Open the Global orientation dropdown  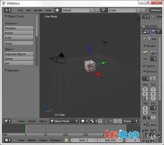(130, 121)
